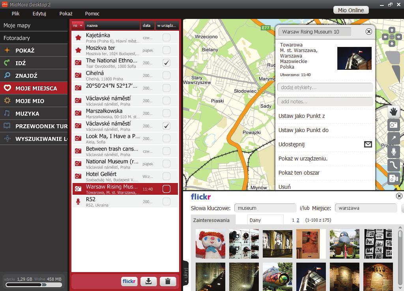This screenshot has width=404, height=291.
Task: Open WYSZUKIWANIE local search section
Action: coord(34,139)
